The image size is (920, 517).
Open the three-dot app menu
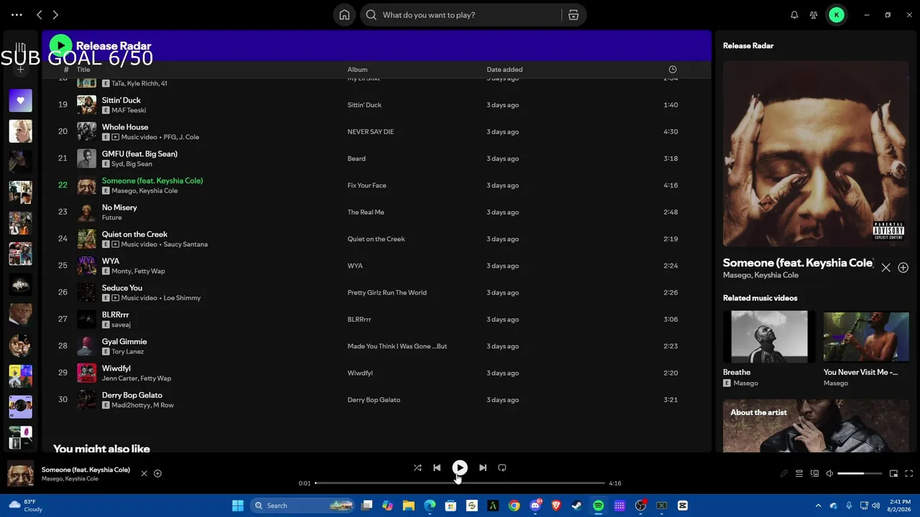click(x=17, y=15)
